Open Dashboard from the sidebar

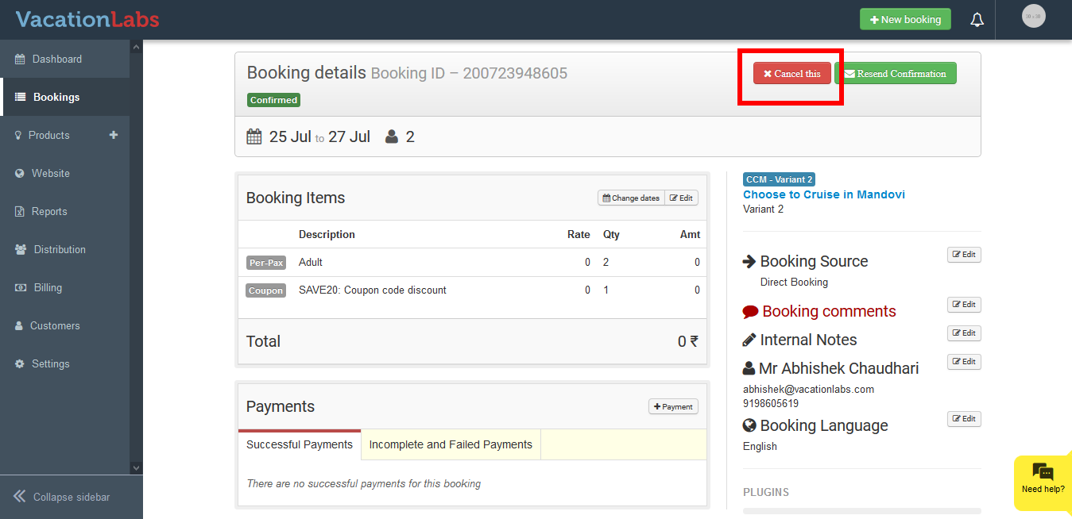(56, 59)
